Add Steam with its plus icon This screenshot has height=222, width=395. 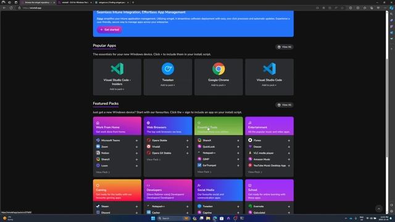click(x=137, y=207)
